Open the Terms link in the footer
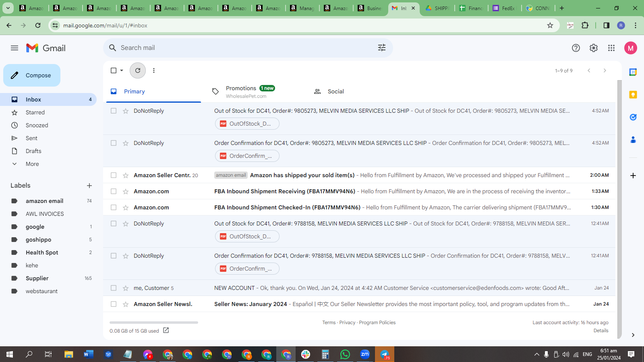Image resolution: width=644 pixels, height=362 pixels. (x=329, y=323)
